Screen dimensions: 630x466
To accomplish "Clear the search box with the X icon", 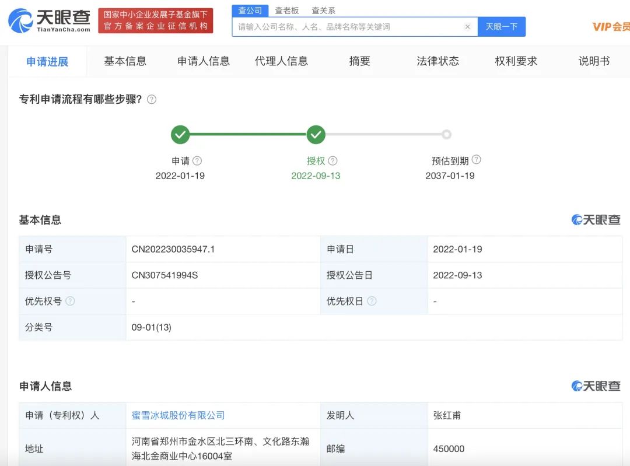I will point(467,27).
